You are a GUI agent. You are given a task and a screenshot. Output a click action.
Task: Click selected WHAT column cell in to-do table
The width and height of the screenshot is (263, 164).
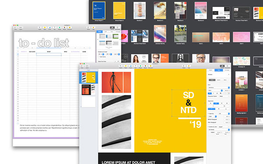point(49,54)
